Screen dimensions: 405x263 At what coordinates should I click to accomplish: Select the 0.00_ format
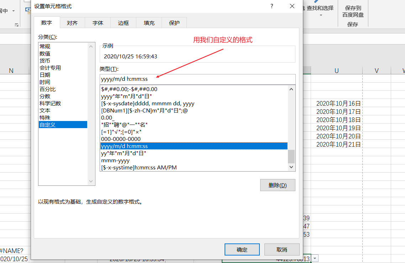point(194,118)
